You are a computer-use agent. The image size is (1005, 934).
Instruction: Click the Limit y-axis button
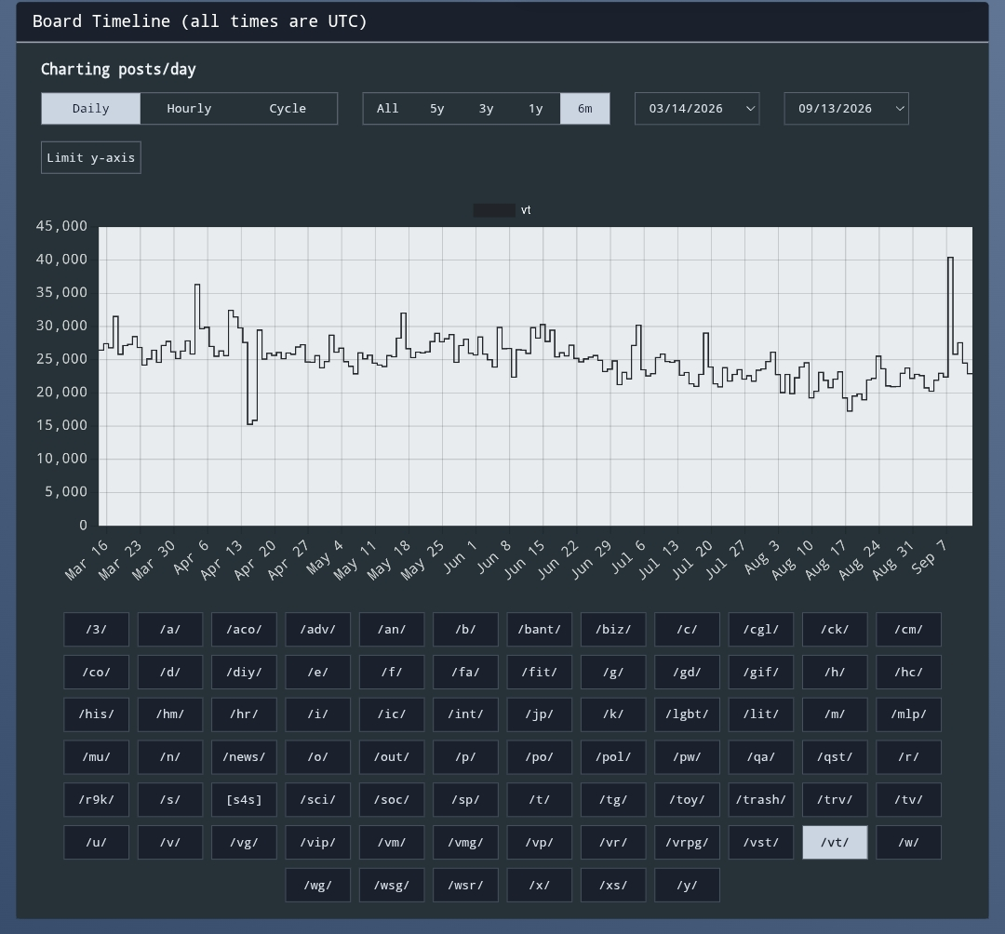[91, 157]
